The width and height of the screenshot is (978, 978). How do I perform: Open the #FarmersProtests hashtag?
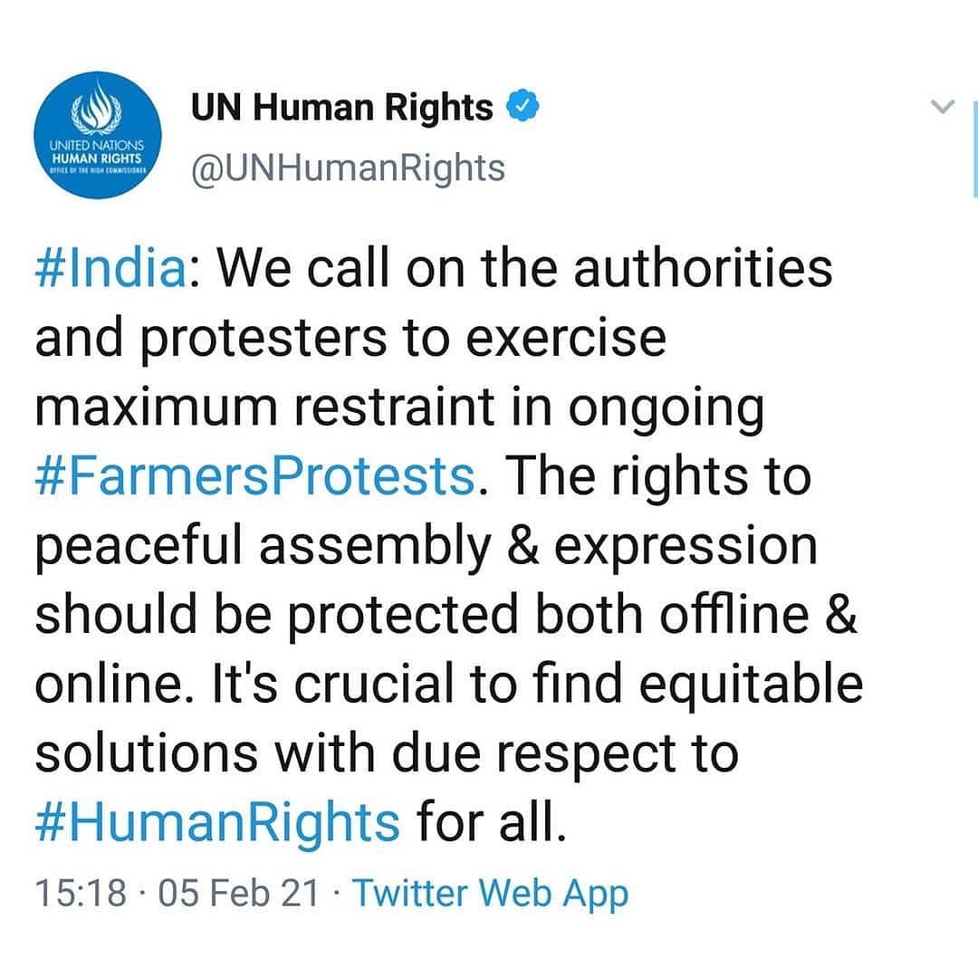click(255, 476)
